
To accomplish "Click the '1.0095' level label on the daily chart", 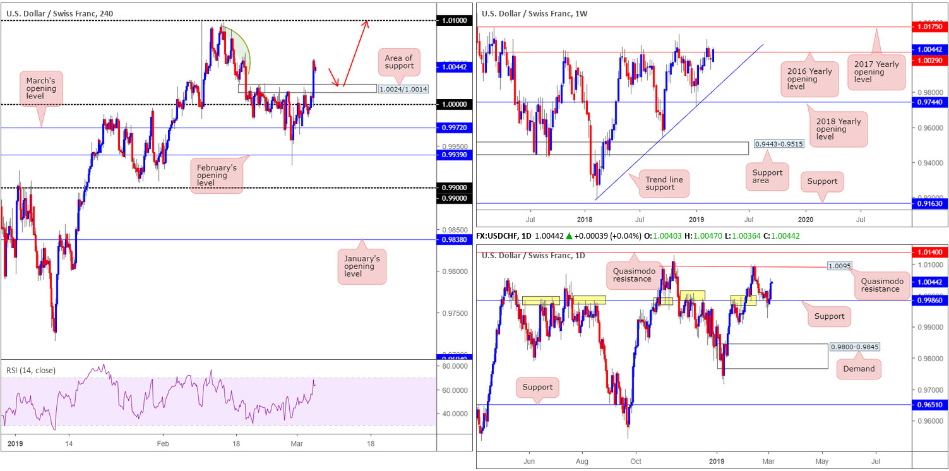I will click(840, 266).
